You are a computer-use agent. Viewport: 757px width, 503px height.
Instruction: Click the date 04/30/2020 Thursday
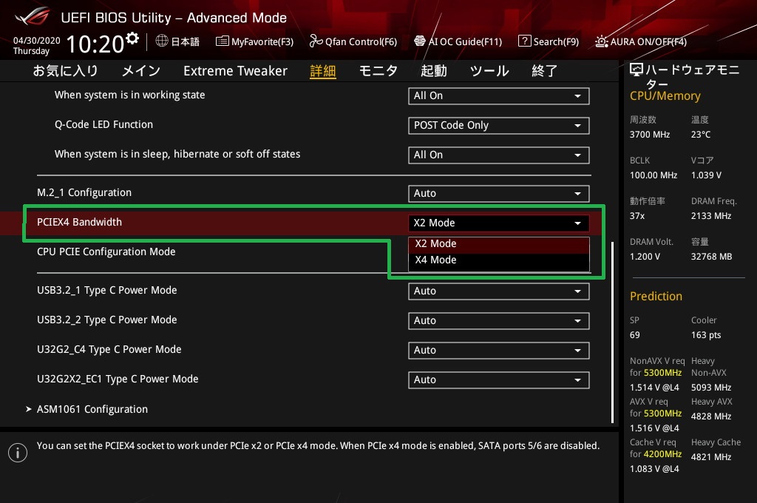pyautogui.click(x=37, y=45)
